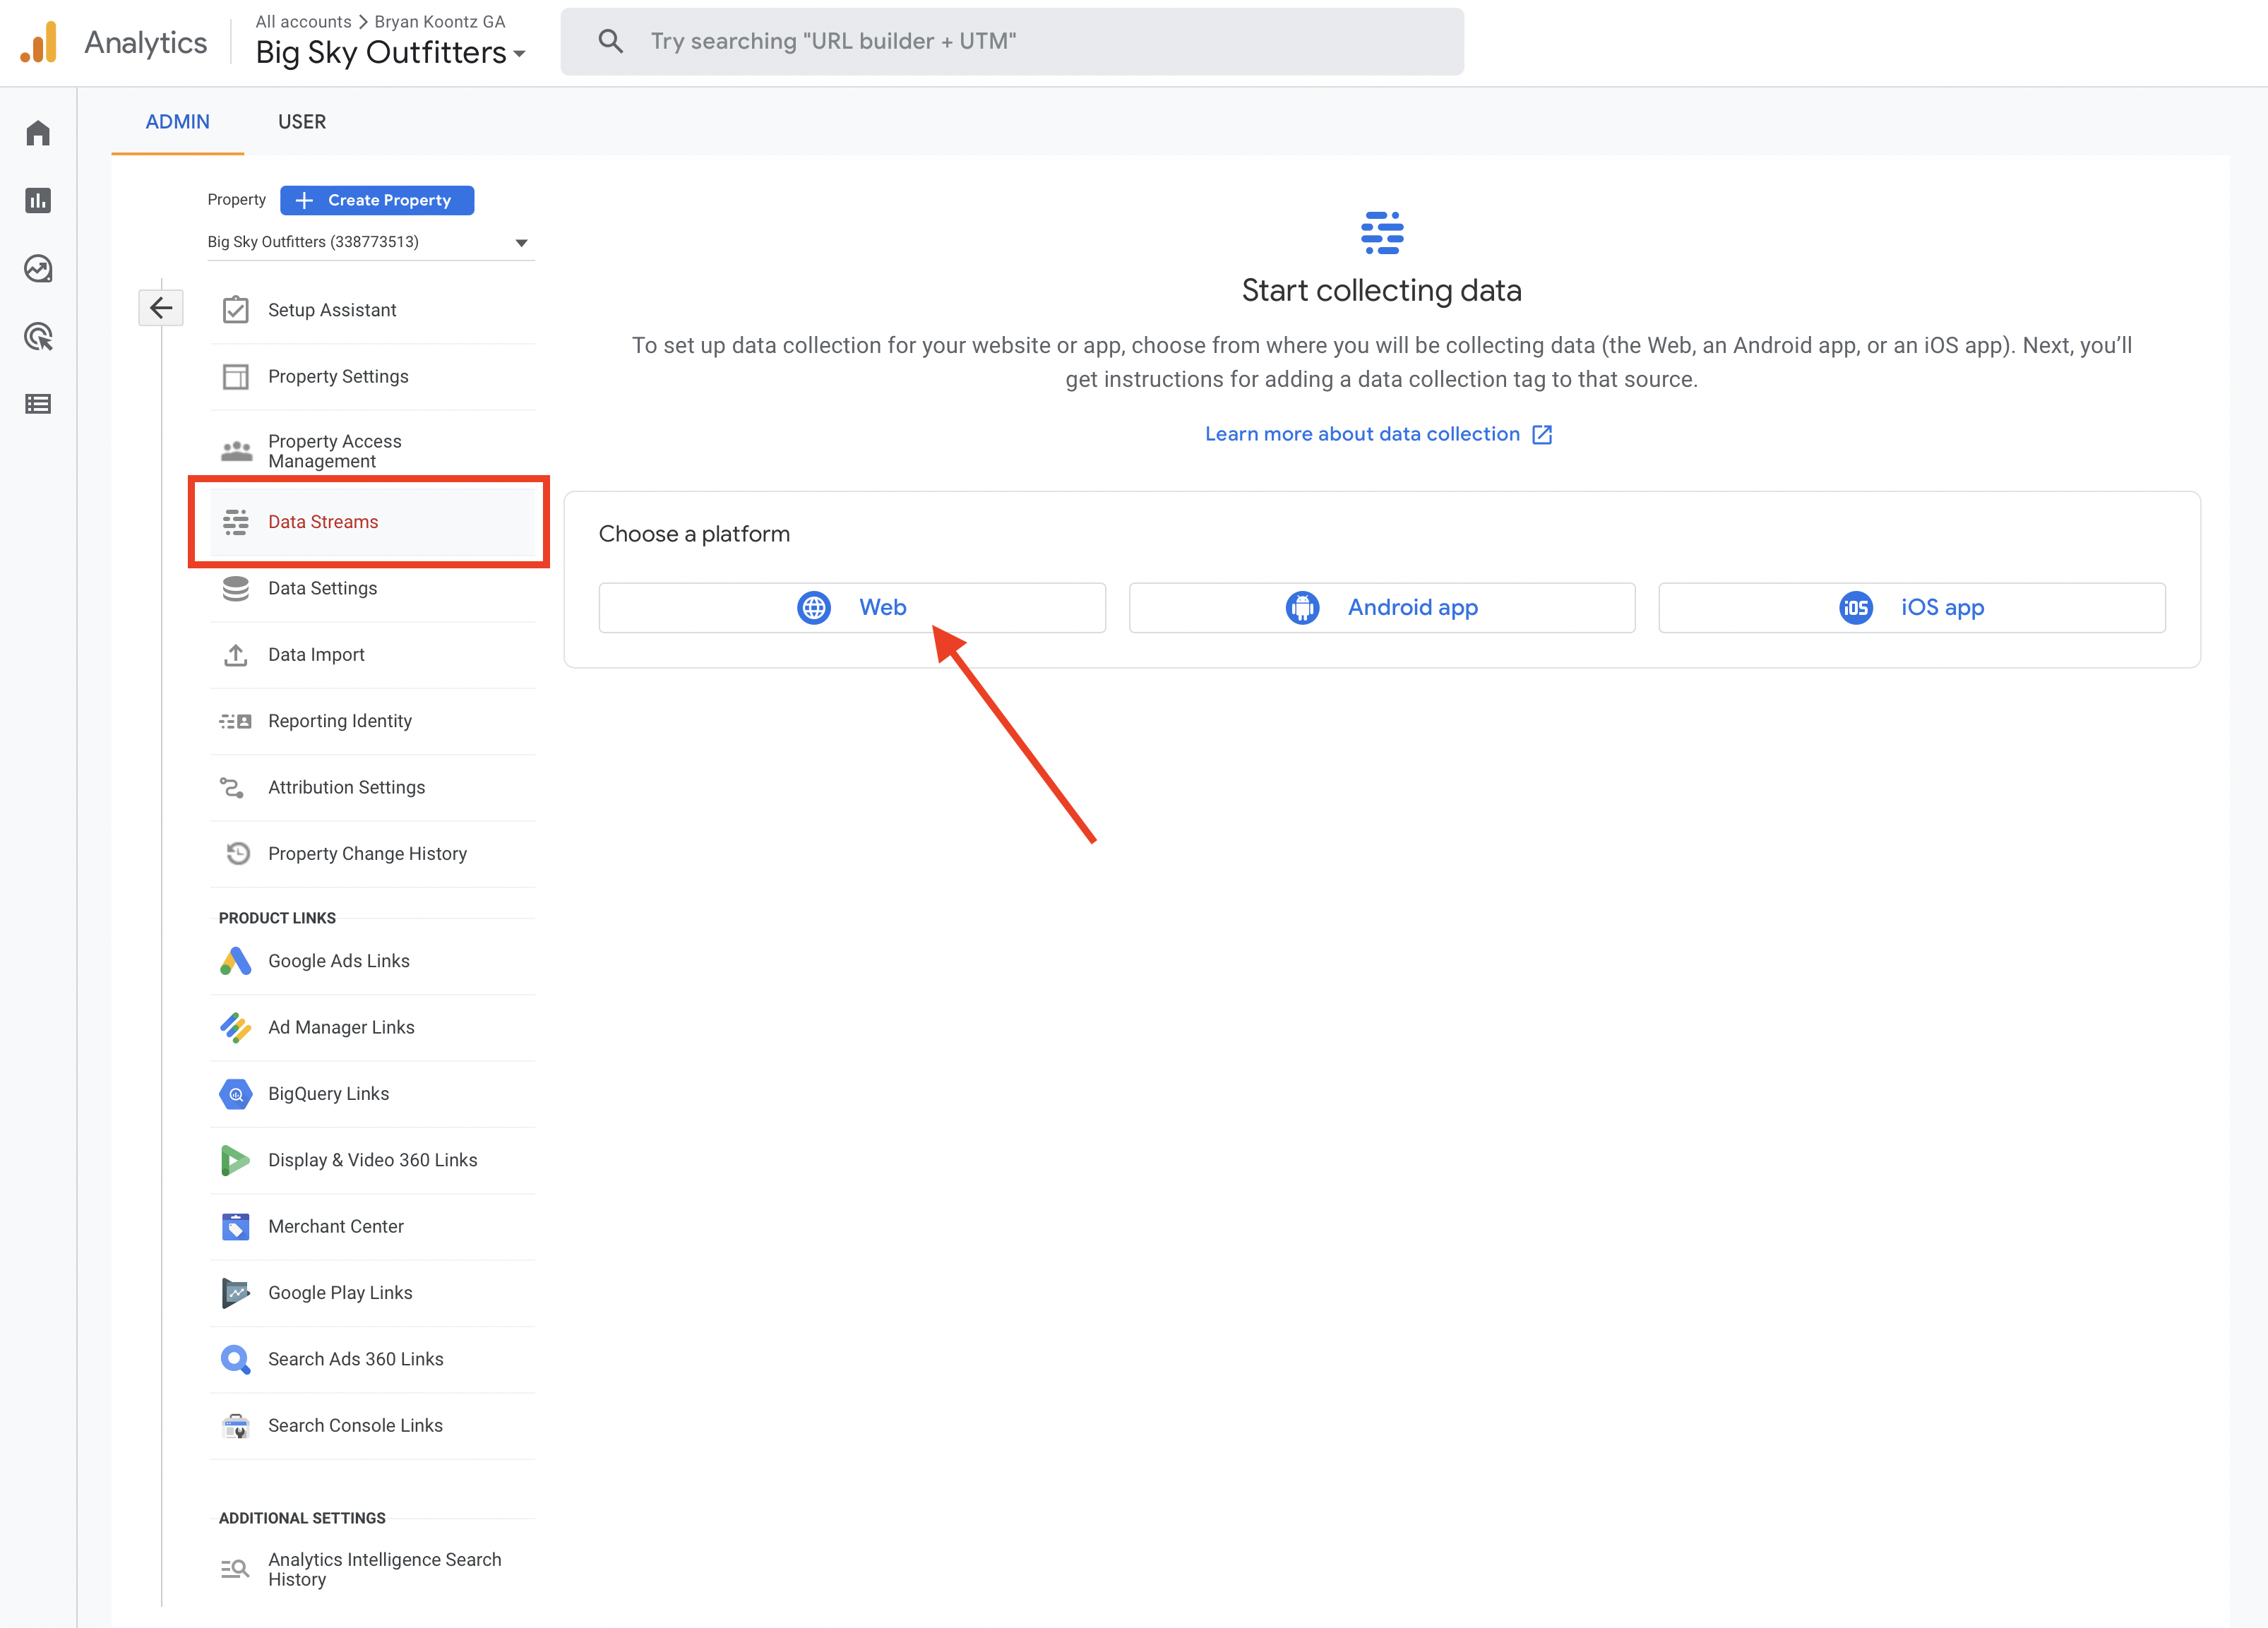Click the Search Console Links icon

[x=235, y=1426]
